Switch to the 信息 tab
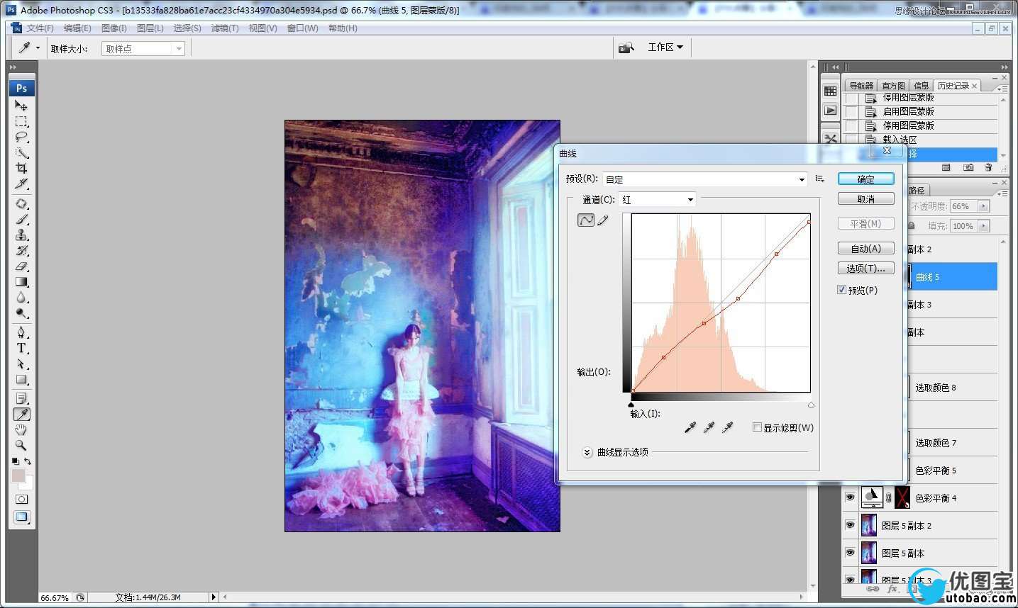This screenshot has height=608, width=1018. (922, 86)
